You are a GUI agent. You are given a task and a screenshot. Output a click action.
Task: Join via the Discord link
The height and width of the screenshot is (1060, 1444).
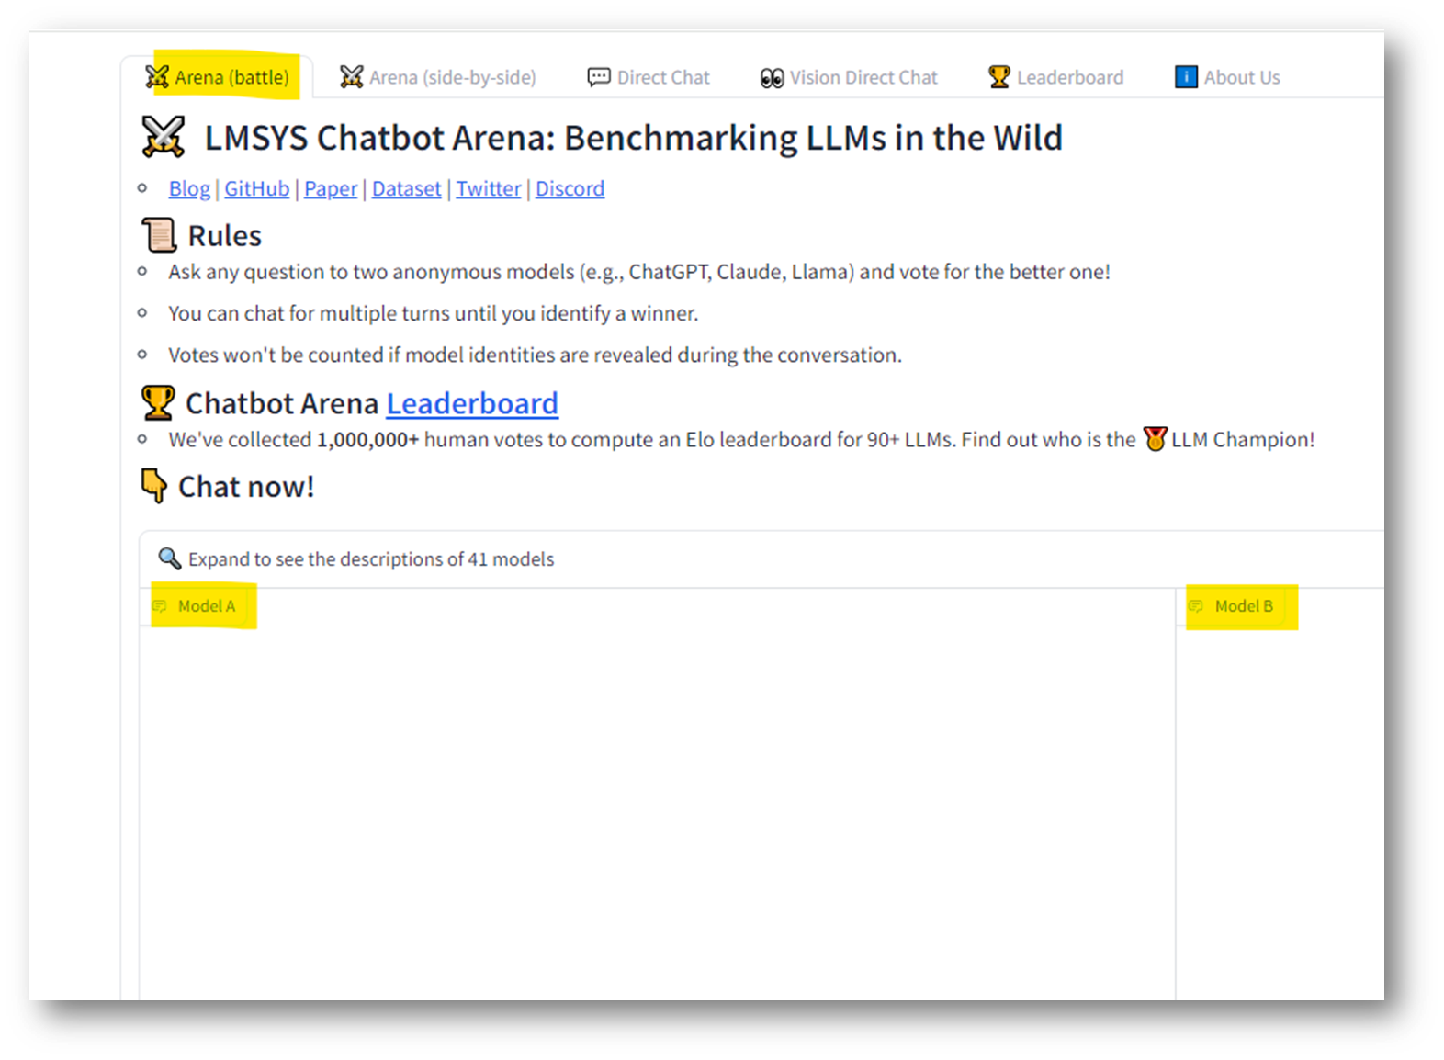[x=570, y=188]
